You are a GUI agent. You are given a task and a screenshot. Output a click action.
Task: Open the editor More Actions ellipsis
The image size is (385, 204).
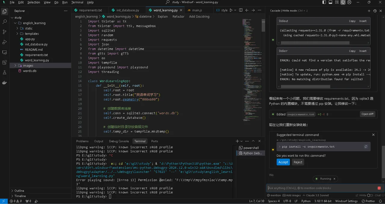(260, 10)
